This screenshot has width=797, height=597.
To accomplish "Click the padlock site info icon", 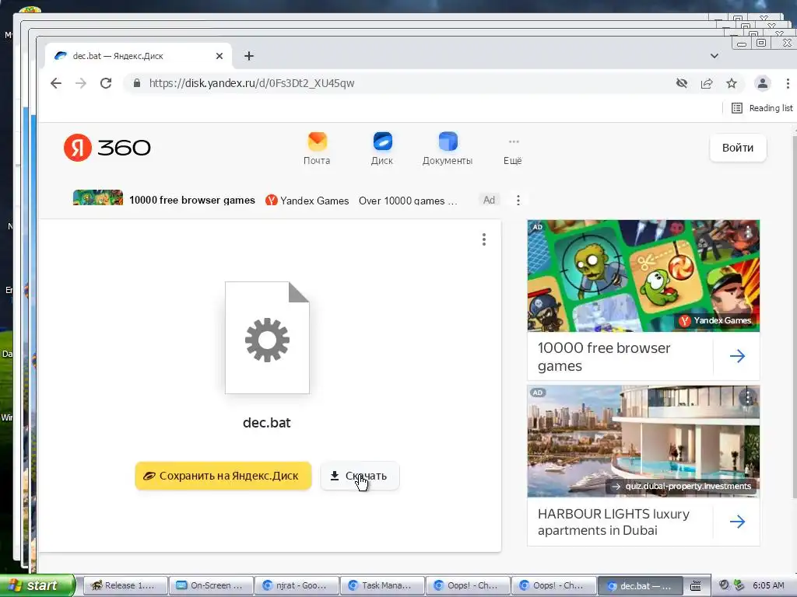I will [137, 83].
